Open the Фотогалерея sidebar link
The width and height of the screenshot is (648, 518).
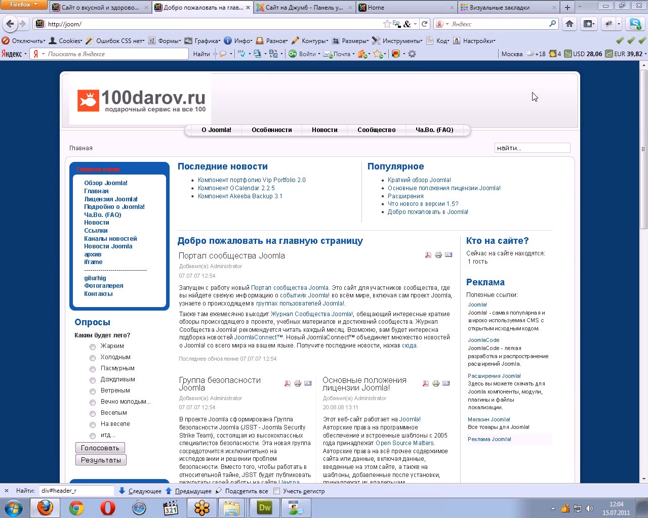[104, 286]
